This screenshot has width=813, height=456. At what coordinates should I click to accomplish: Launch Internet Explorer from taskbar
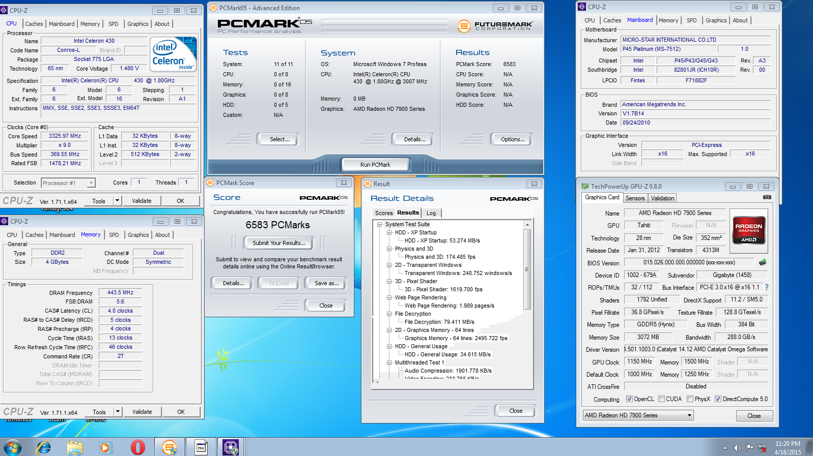pyautogui.click(x=44, y=447)
